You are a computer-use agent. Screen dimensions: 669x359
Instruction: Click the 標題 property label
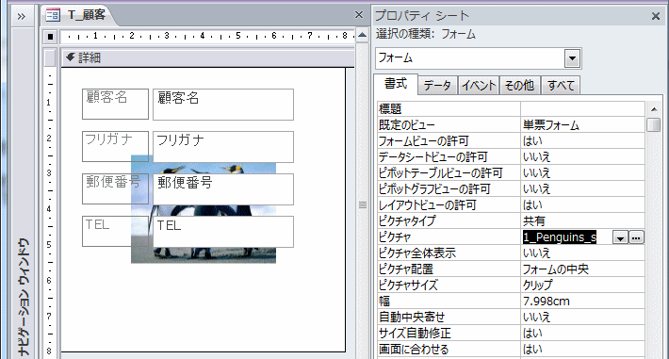tap(449, 109)
